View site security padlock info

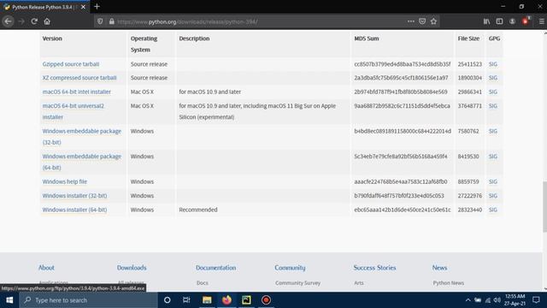tap(112, 21)
